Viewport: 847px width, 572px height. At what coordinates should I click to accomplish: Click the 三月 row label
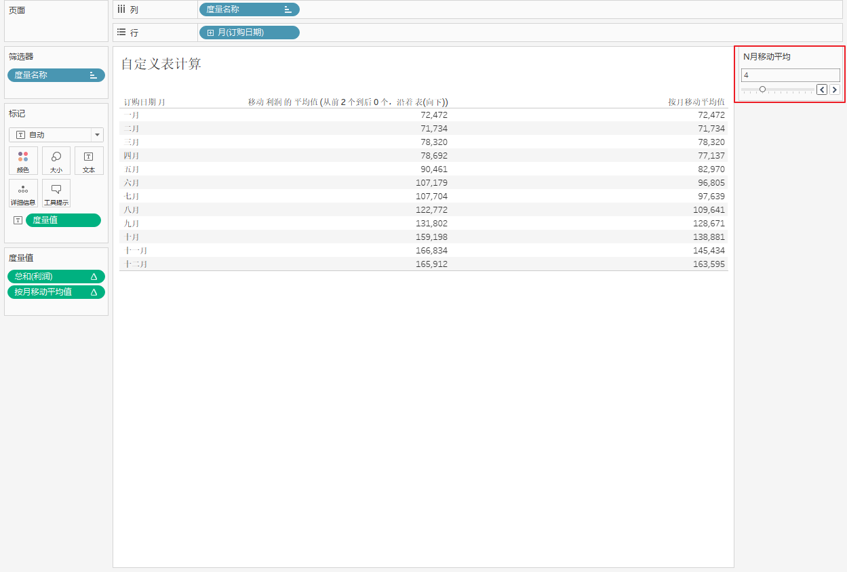(x=132, y=142)
